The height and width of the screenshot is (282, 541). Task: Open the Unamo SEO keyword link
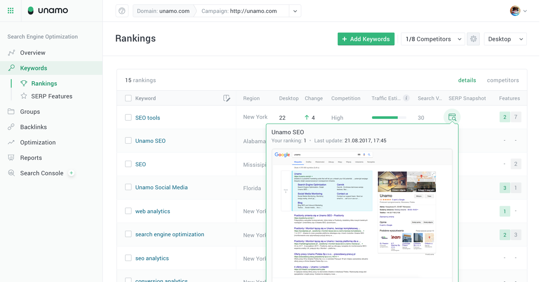(150, 141)
